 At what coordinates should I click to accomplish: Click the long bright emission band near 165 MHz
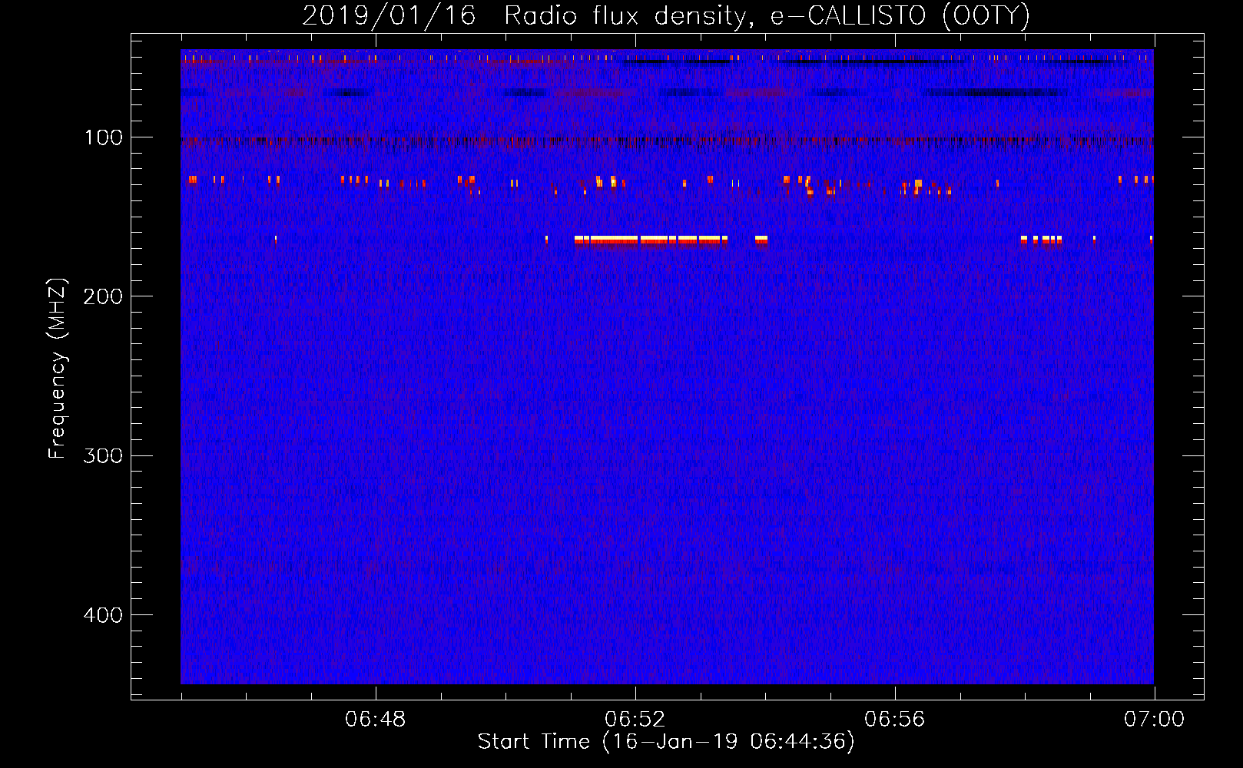[651, 240]
